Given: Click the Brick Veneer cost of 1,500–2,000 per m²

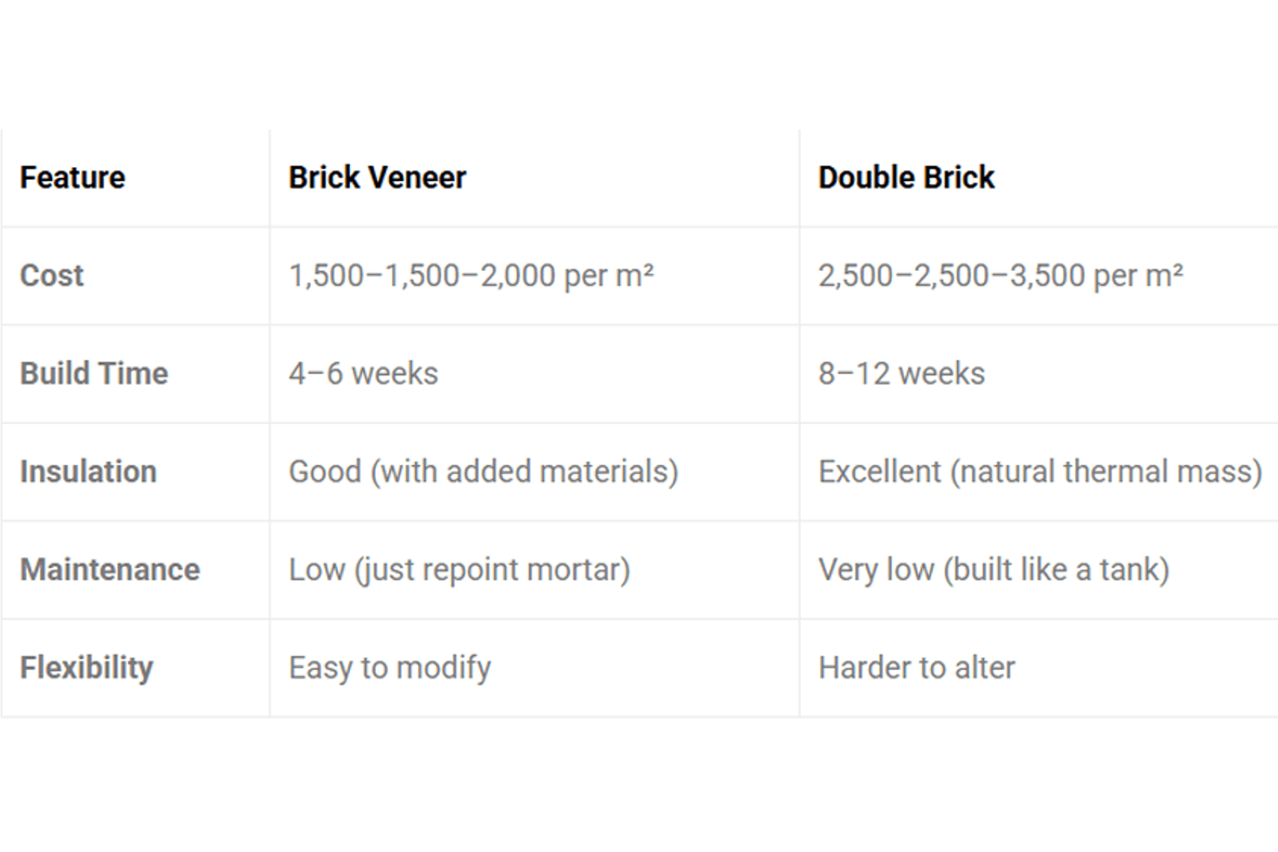Looking at the screenshot, I should click(x=471, y=276).
